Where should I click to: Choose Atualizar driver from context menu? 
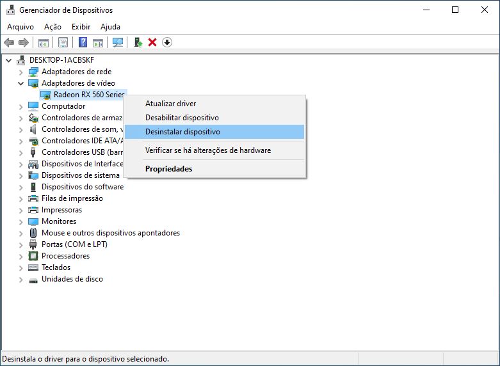[214, 104]
